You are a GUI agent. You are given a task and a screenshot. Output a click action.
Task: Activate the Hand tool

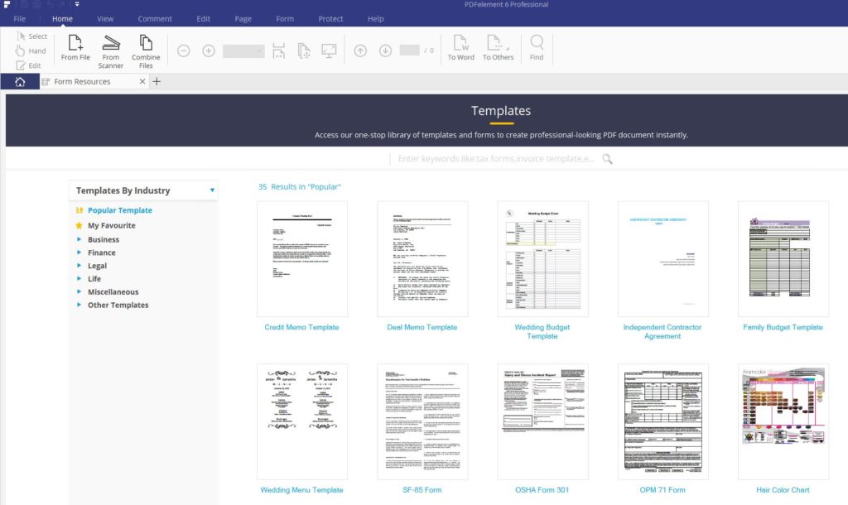point(31,50)
